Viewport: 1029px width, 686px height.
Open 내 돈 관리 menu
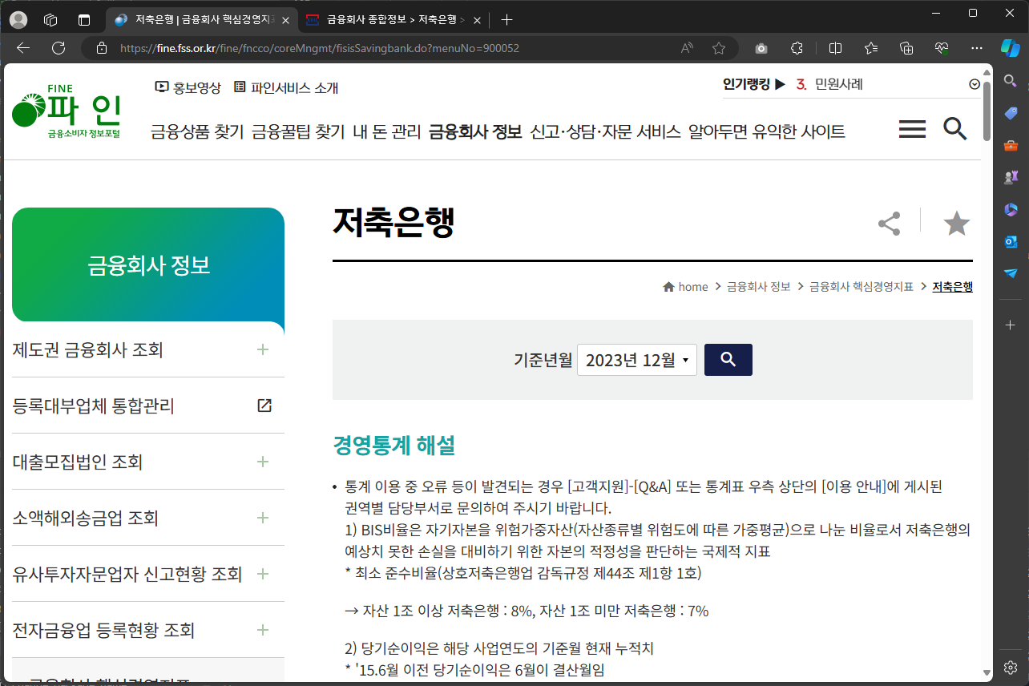point(386,131)
